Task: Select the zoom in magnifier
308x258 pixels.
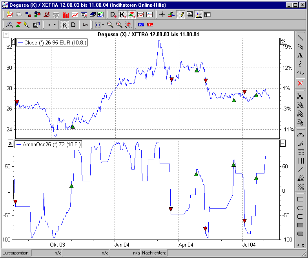Action: (x=119, y=24)
